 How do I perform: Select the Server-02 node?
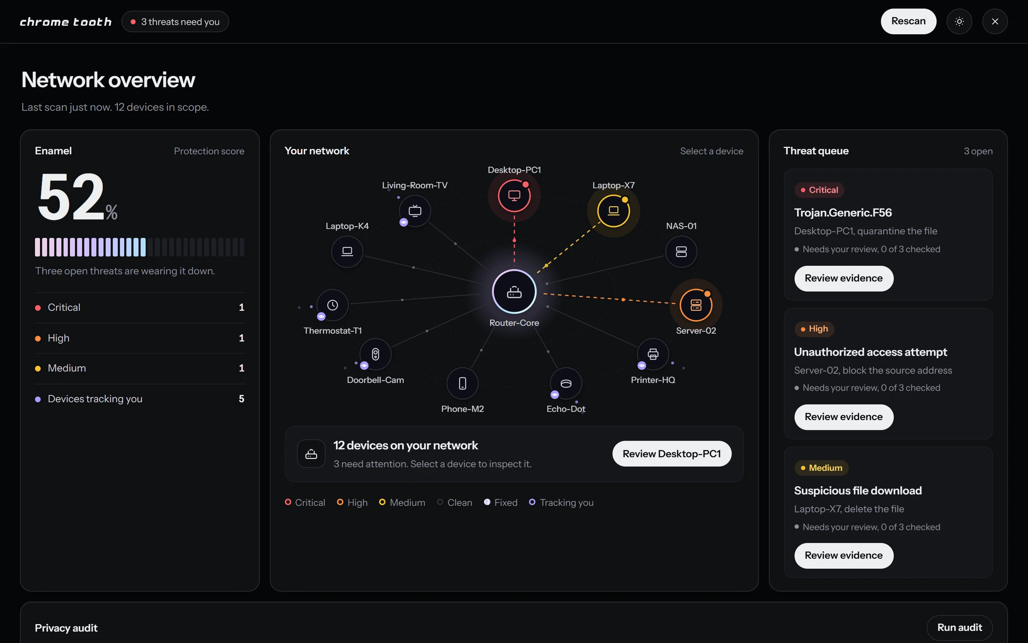696,305
